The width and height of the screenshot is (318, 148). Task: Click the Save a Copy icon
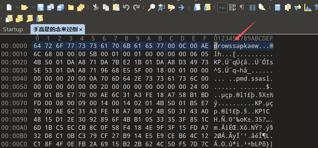coord(50,8)
